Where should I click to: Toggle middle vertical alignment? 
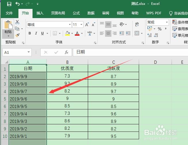click(108, 24)
